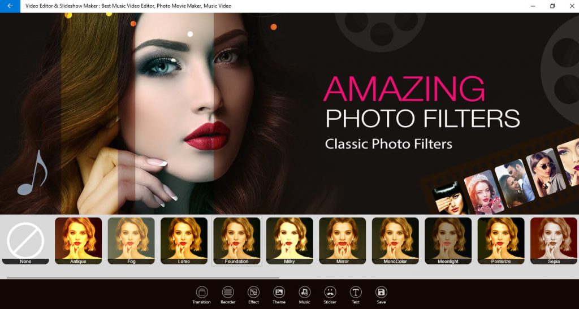This screenshot has height=309, width=579.
Task: Apply the Fog filter
Action: [131, 241]
